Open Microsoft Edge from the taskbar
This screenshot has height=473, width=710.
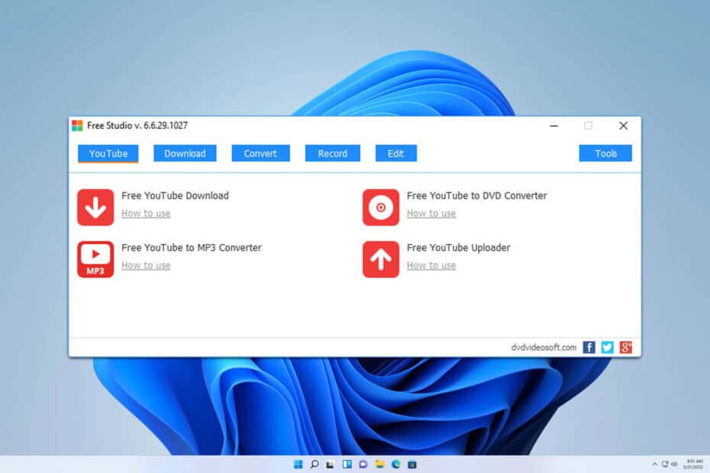395,465
